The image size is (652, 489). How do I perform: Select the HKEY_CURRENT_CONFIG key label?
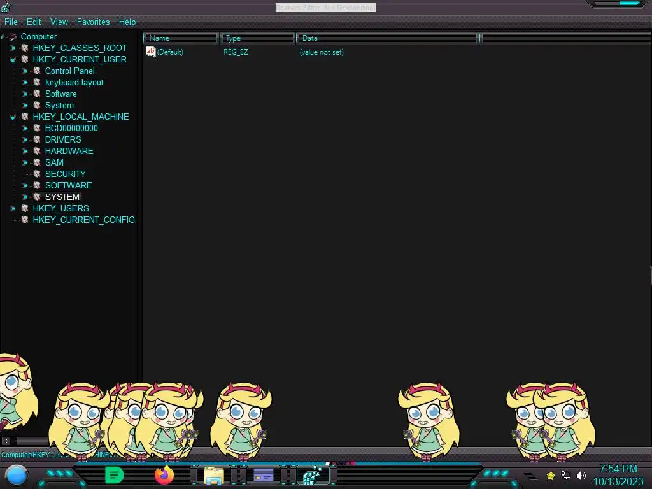tap(83, 220)
